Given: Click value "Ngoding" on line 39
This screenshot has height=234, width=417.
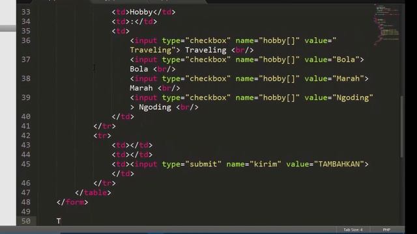Looking at the screenshot, I should coord(352,97).
